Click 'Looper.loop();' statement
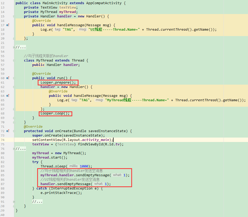The width and height of the screenshot is (248, 217). (55, 113)
